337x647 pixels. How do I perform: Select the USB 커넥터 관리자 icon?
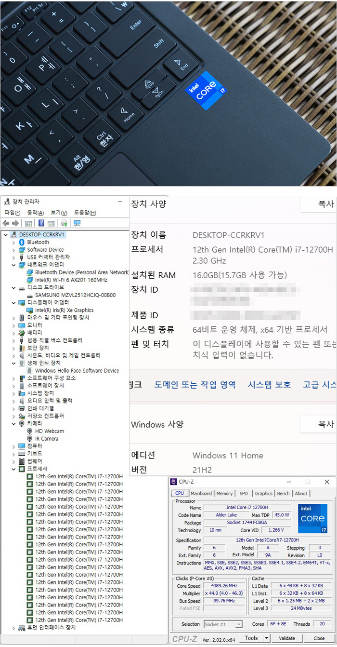(x=22, y=257)
